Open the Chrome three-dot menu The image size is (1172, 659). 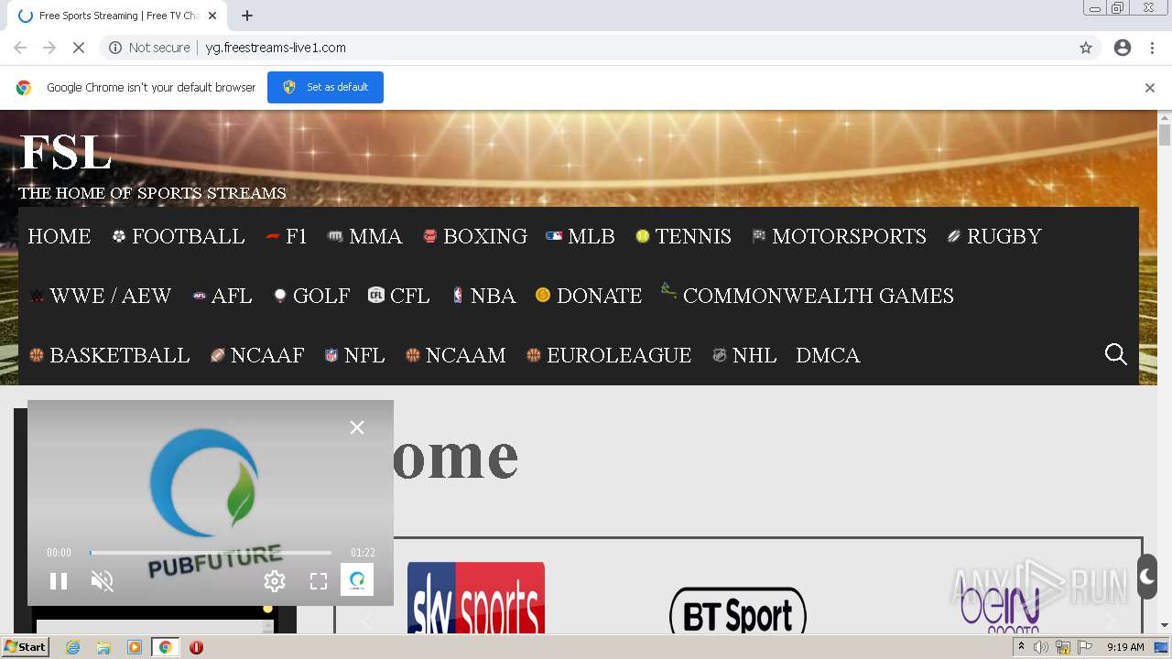[1153, 48]
